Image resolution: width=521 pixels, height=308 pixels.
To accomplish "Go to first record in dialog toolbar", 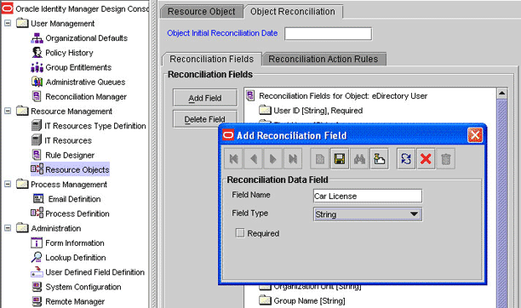I will 233,159.
